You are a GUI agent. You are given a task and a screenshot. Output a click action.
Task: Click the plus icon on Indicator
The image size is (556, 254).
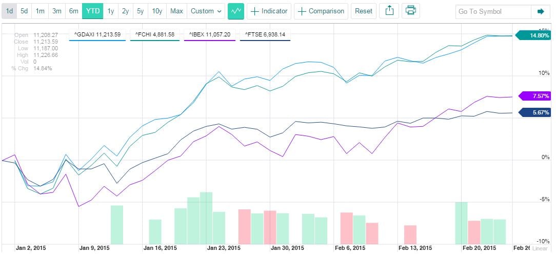tap(254, 11)
